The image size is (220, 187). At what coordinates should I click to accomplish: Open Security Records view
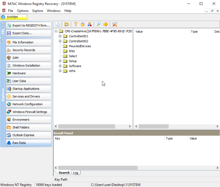tap(29, 50)
